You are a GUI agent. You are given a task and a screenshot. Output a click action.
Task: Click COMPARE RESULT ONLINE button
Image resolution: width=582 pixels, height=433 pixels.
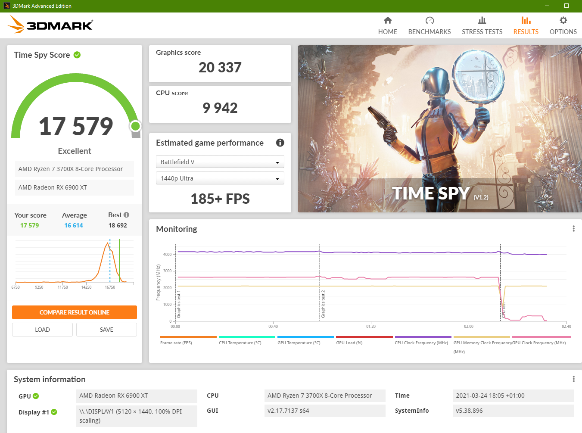click(75, 312)
